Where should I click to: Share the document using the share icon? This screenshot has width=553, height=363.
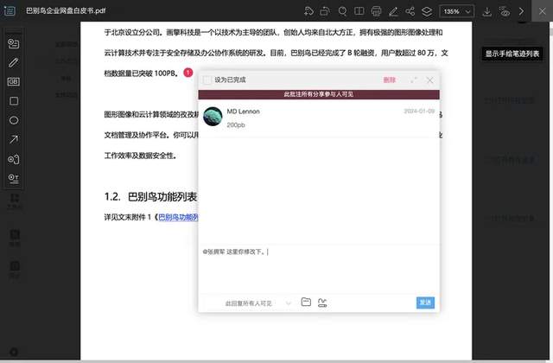[x=410, y=11]
